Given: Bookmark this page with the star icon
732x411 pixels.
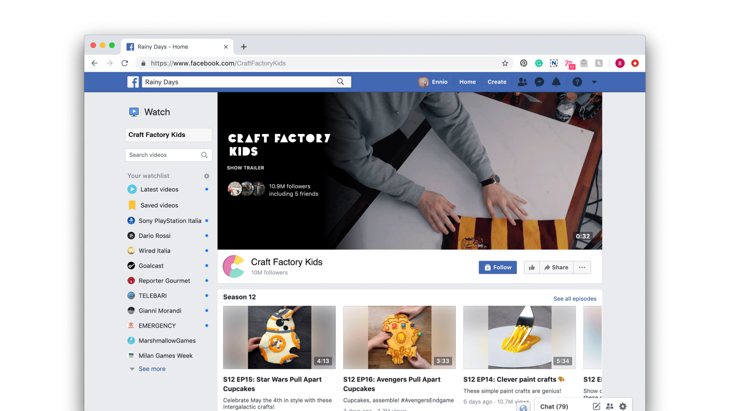Looking at the screenshot, I should tap(505, 63).
